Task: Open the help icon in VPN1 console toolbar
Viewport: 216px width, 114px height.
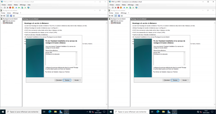Action: [119, 16]
